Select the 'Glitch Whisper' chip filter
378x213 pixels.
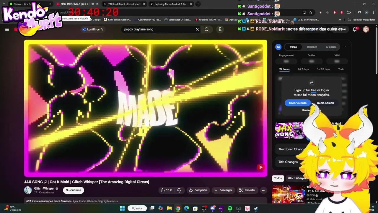(297, 178)
